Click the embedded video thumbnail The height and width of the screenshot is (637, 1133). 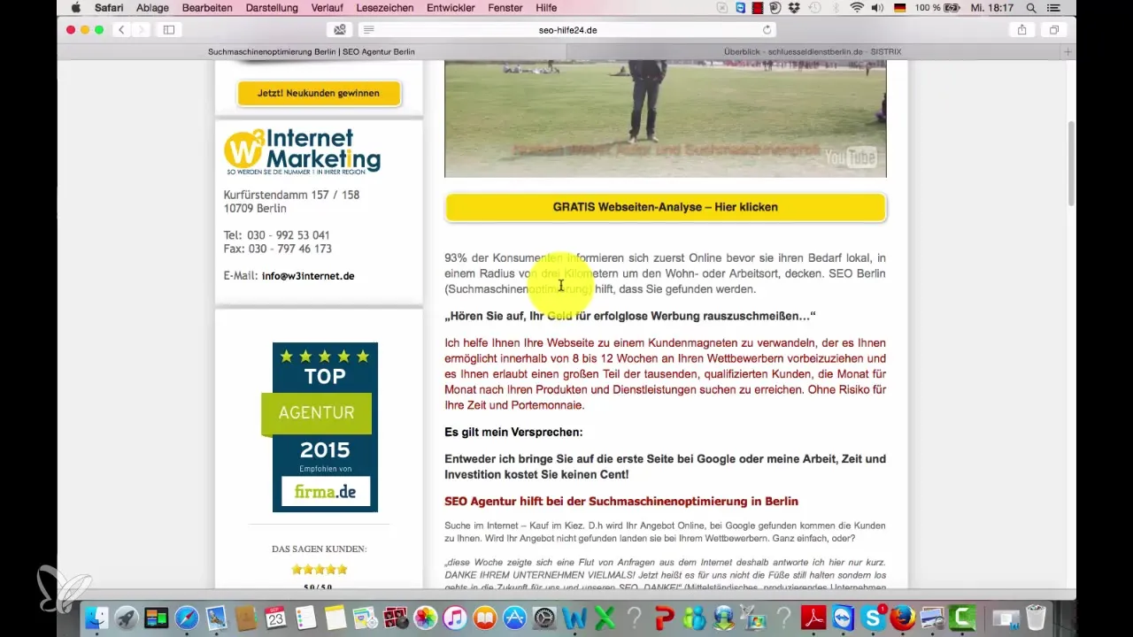tap(666, 119)
